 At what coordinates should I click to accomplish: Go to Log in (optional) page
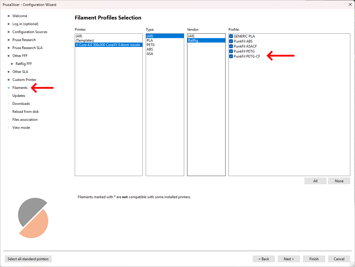pyautogui.click(x=25, y=24)
